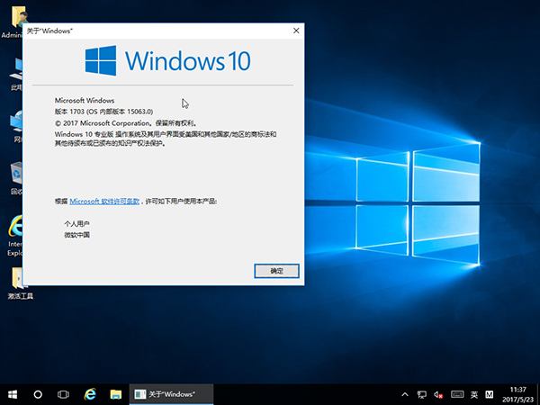Select the 此电脑 desktop icon
Image resolution: width=540 pixels, height=405 pixels.
[15, 70]
